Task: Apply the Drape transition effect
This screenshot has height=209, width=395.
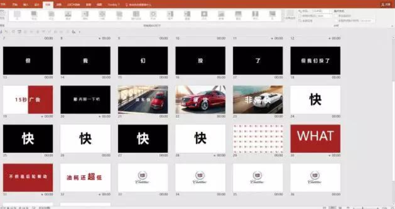Action: (x=238, y=15)
